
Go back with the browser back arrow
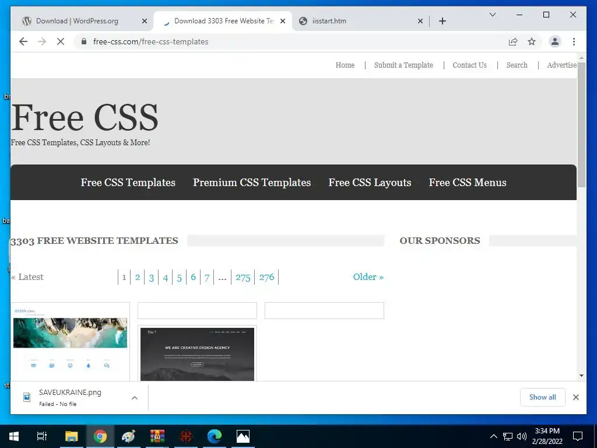23,41
